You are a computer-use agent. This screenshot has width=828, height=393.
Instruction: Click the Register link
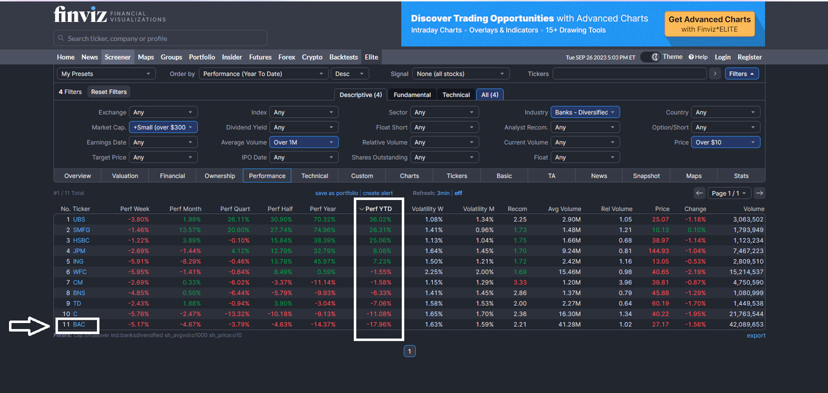750,57
